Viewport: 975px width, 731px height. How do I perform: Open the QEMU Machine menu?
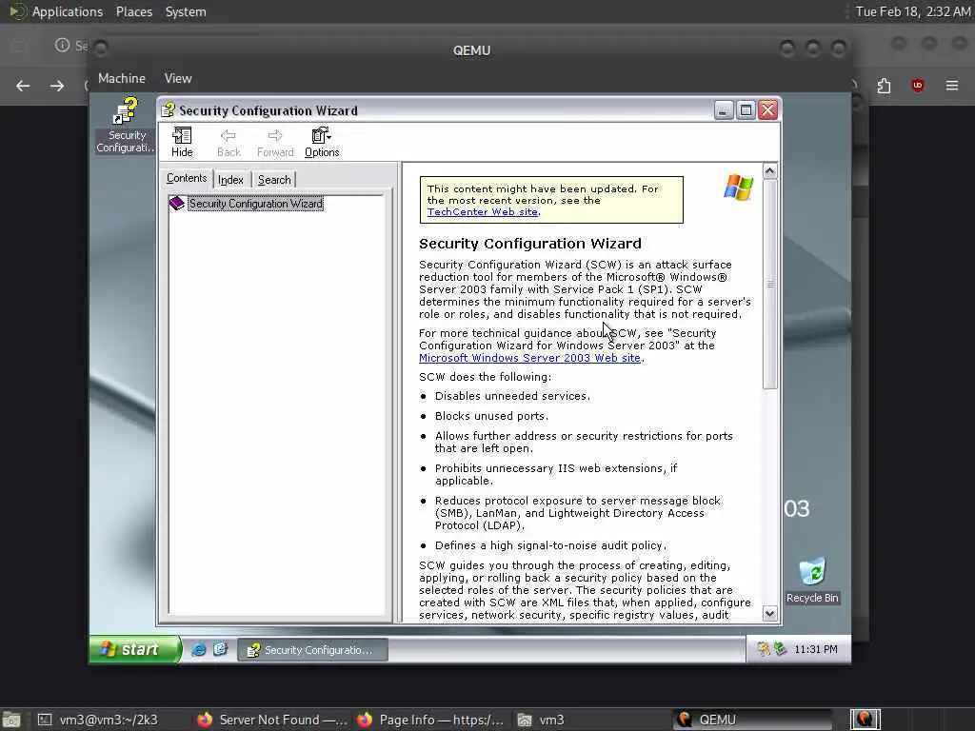122,78
